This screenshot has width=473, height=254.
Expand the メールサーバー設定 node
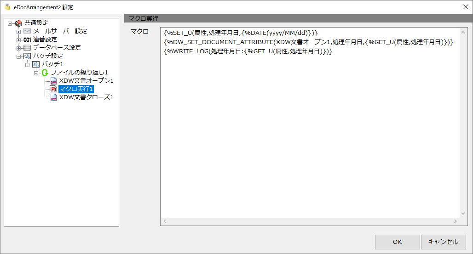click(x=19, y=32)
